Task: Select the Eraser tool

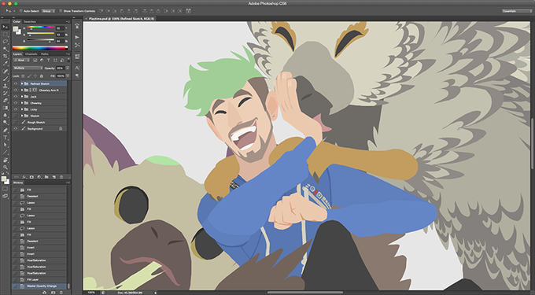Action: tap(6, 101)
